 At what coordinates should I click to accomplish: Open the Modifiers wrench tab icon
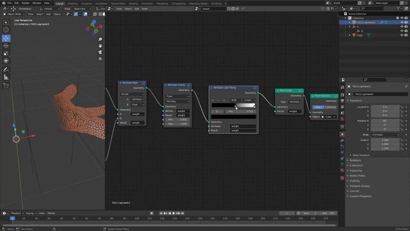342,141
